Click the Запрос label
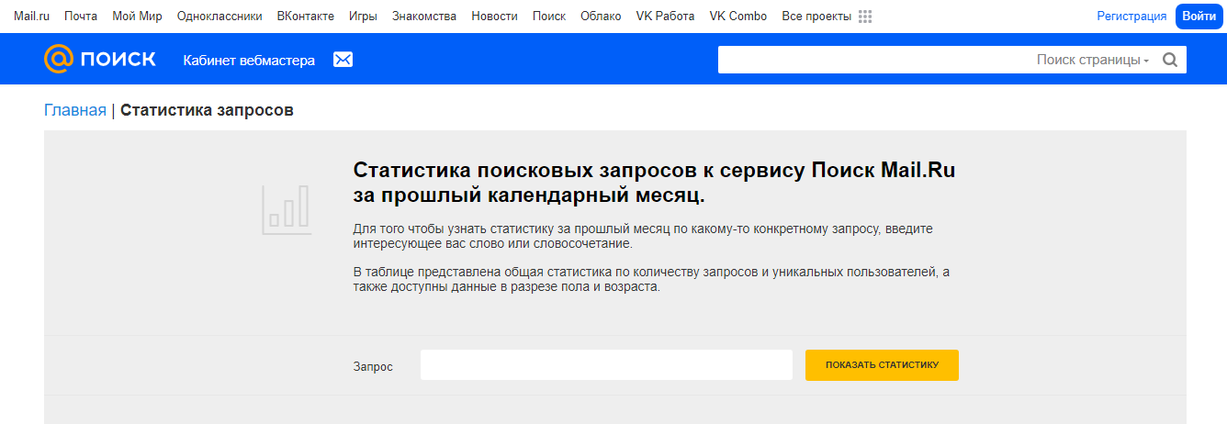The image size is (1227, 424). (x=373, y=366)
